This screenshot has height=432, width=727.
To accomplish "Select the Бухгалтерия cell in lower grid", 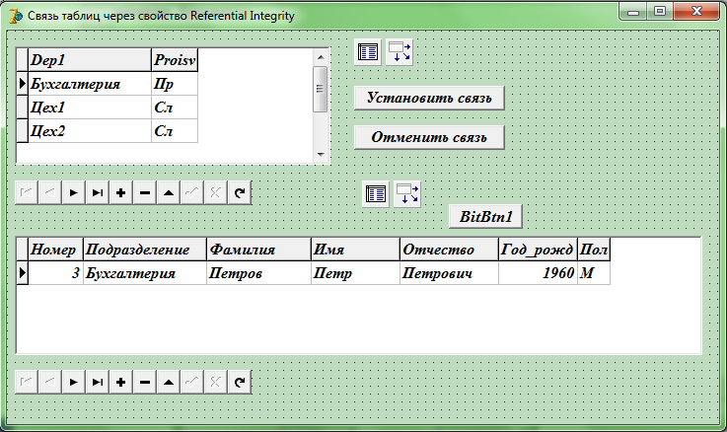I will click(x=145, y=273).
